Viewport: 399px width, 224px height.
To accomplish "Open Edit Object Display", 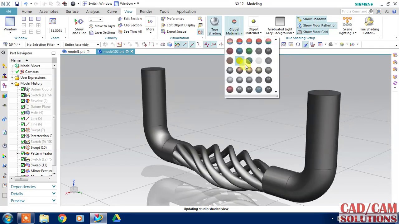I will point(178,25).
